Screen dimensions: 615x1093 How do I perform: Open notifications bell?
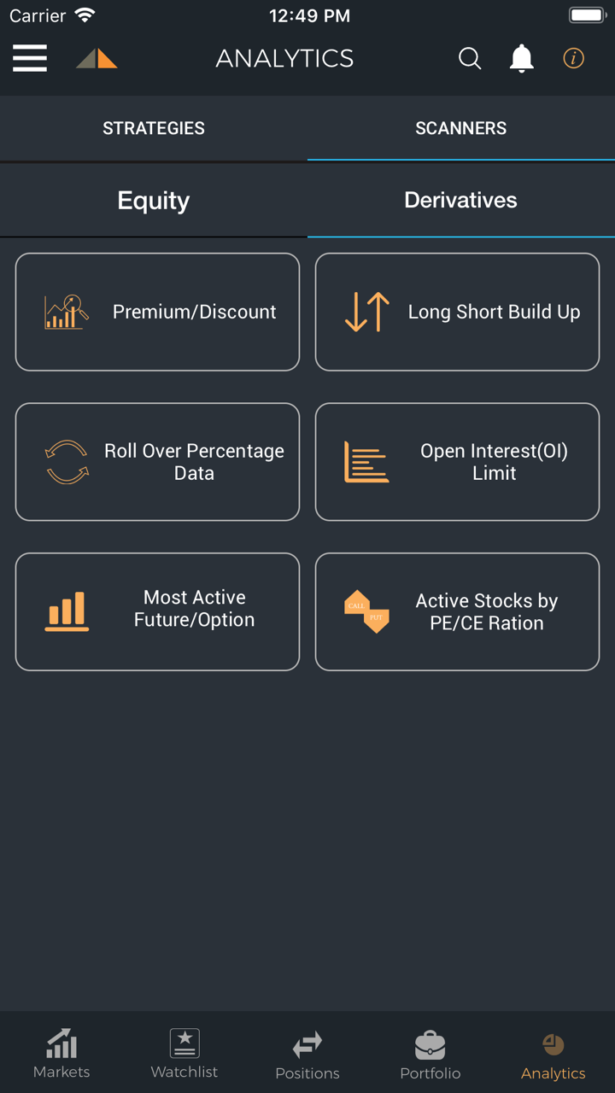tap(521, 58)
